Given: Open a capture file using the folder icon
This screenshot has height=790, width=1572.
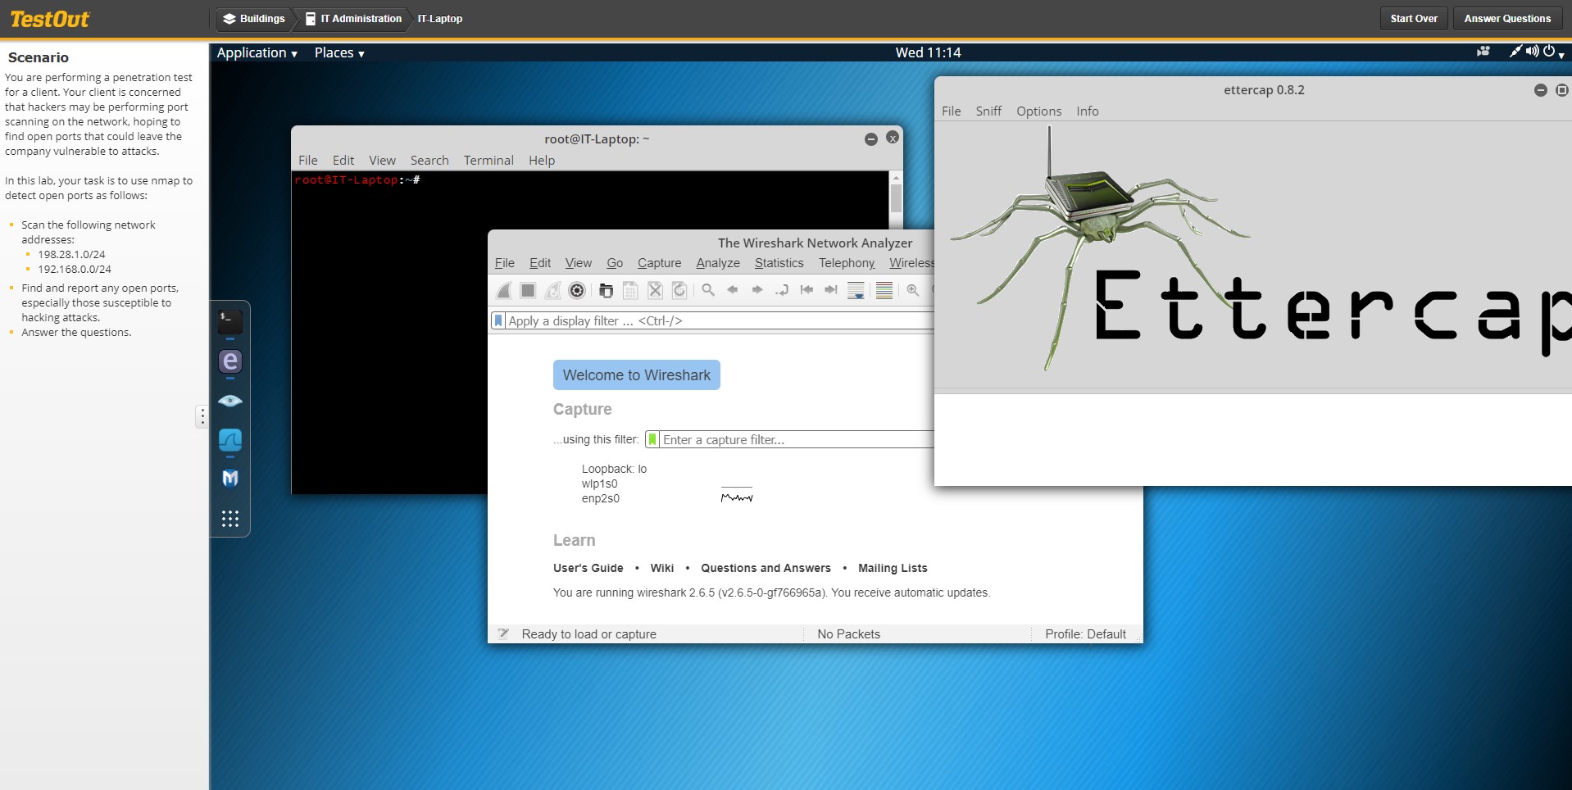Looking at the screenshot, I should [x=607, y=290].
